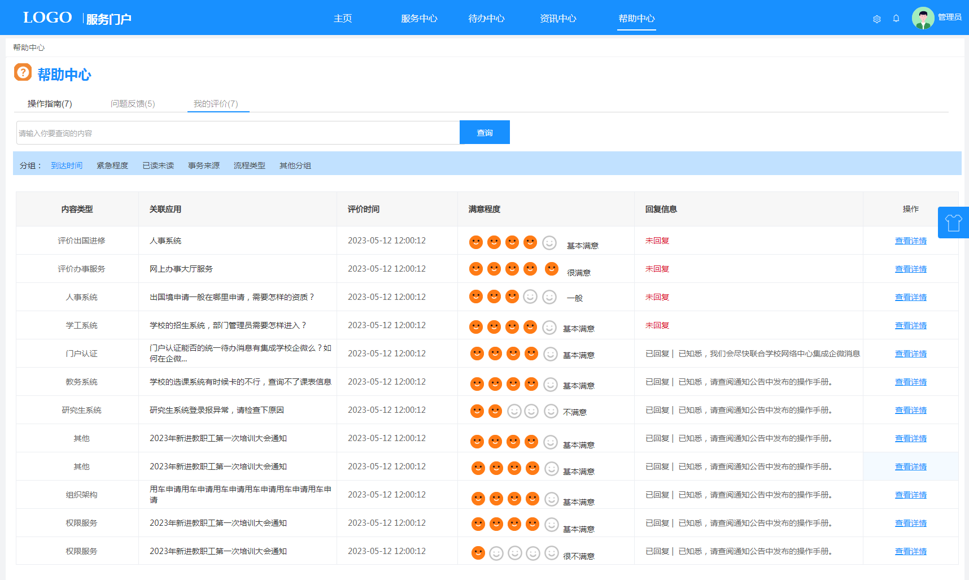Select the 流程类型 grouping option
This screenshot has width=969, height=580.
coord(249,165)
